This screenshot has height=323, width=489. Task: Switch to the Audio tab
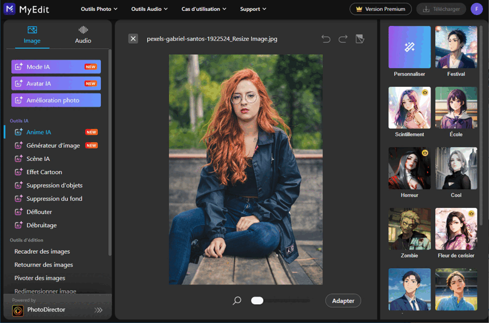click(x=83, y=34)
